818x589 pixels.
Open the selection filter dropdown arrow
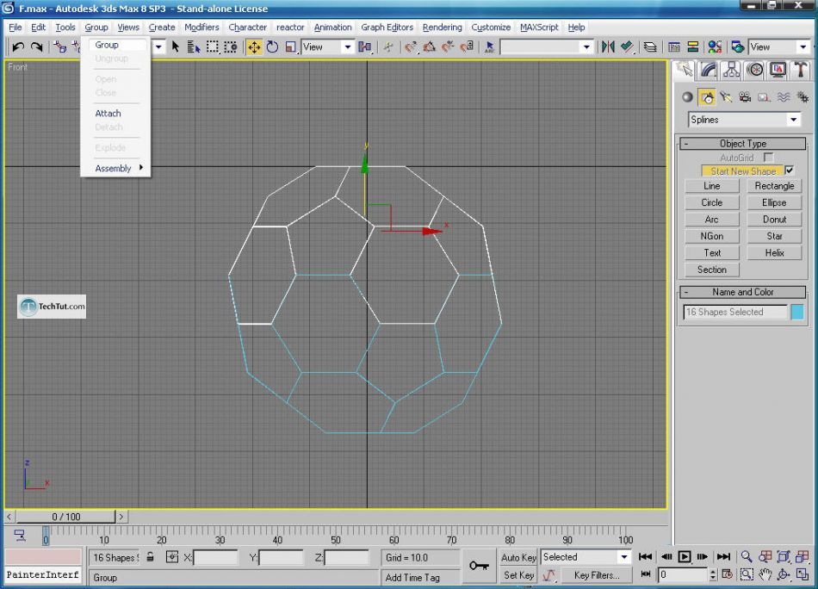(158, 47)
